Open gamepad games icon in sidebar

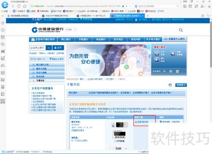click(3, 65)
